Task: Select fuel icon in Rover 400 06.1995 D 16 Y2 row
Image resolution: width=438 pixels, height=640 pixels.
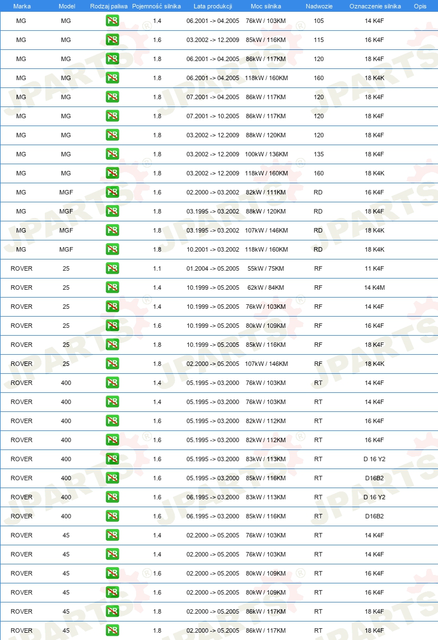Action: [112, 497]
